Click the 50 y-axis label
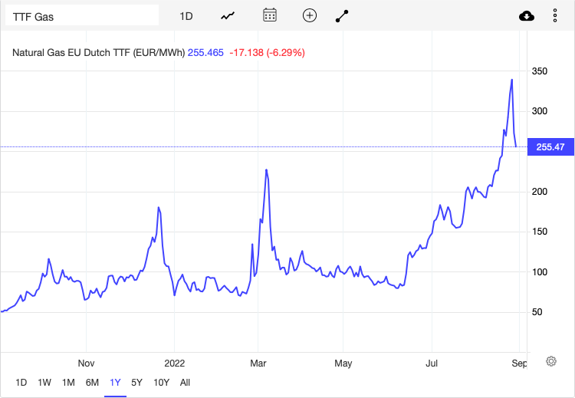575x398 pixels. point(537,312)
